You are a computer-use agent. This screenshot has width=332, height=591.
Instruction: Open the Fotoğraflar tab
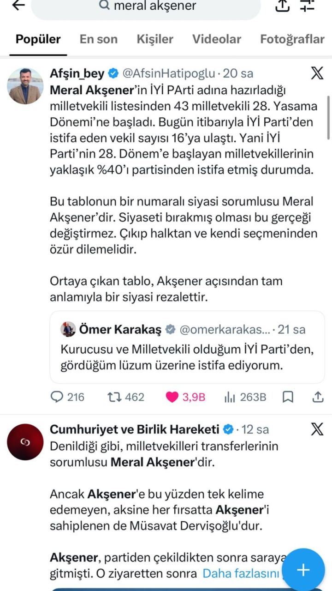click(292, 39)
